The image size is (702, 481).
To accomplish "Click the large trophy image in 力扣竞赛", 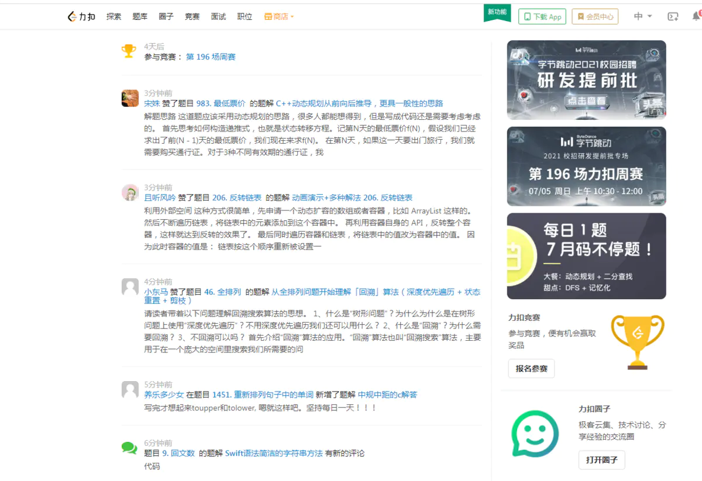I will pyautogui.click(x=638, y=341).
